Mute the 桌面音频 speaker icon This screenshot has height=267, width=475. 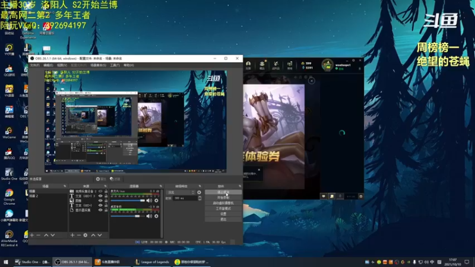point(149,216)
